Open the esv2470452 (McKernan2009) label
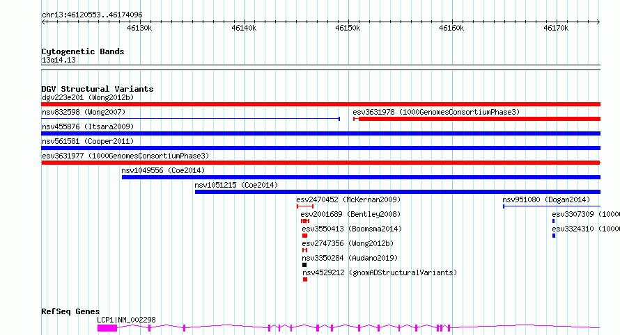Viewport: 620px width, 335px height. coord(348,199)
